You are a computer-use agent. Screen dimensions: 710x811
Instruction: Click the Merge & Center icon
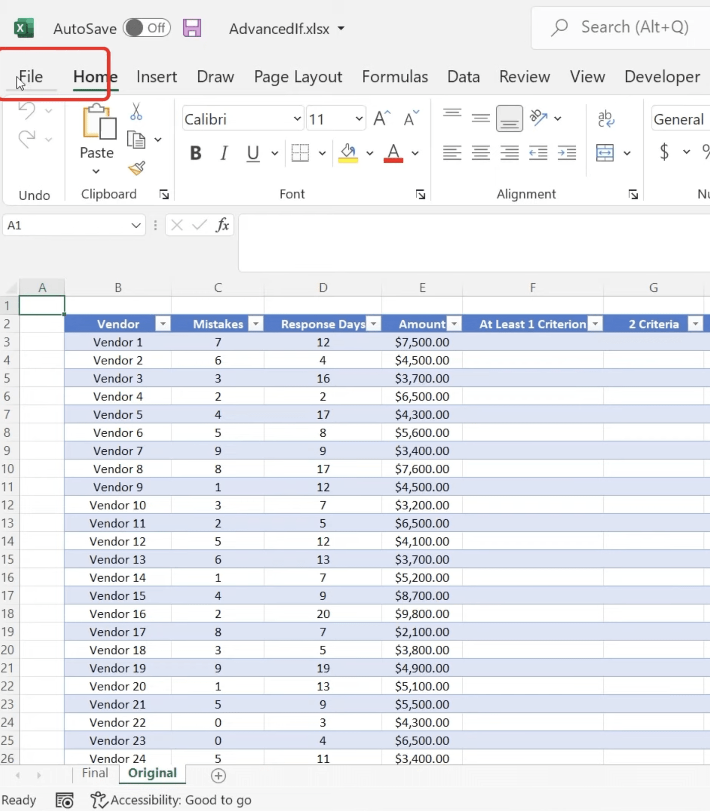coord(605,152)
